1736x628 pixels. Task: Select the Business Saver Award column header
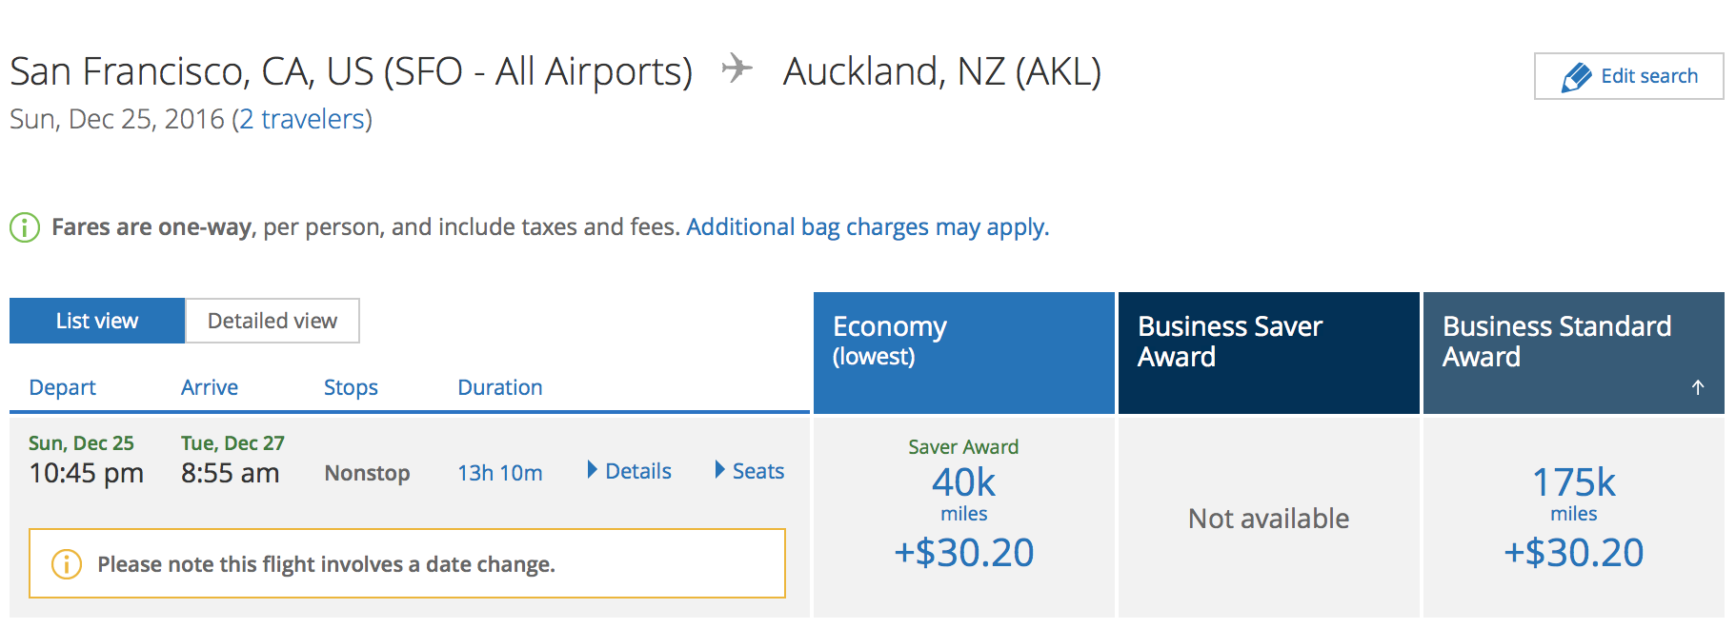pyautogui.click(x=1269, y=353)
